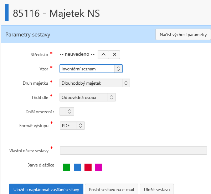
Task: Clear Středisko value with X icon
Action: (x=114, y=55)
